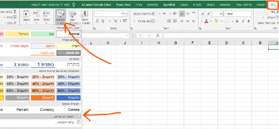Switch to the Page Layout (פריסת עמוד) tab
279x129 pixels.
click(243, 5)
